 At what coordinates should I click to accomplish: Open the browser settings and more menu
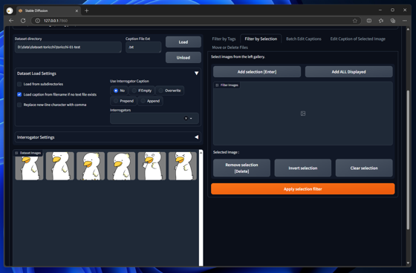click(x=405, y=21)
